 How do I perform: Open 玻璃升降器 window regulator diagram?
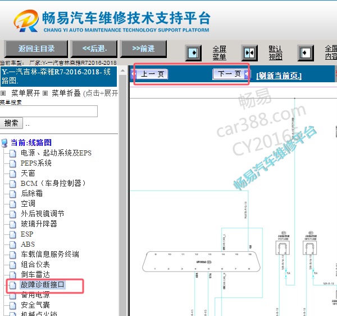[x=39, y=224]
